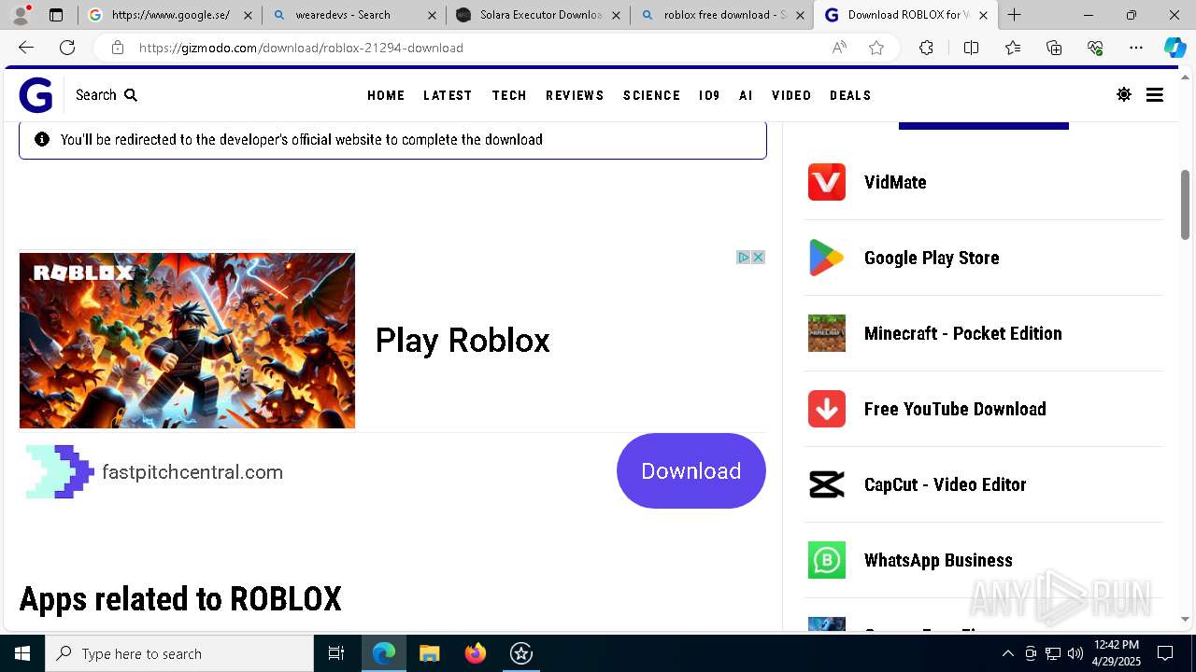Open TECH nav section
This screenshot has height=672, width=1196.
click(x=509, y=95)
